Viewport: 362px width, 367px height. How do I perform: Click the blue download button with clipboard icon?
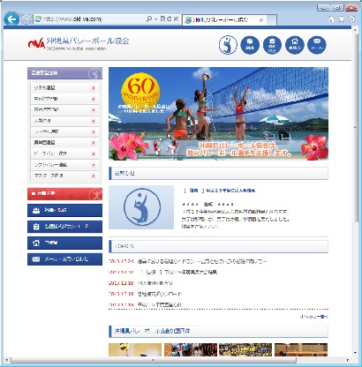pyautogui.click(x=64, y=227)
